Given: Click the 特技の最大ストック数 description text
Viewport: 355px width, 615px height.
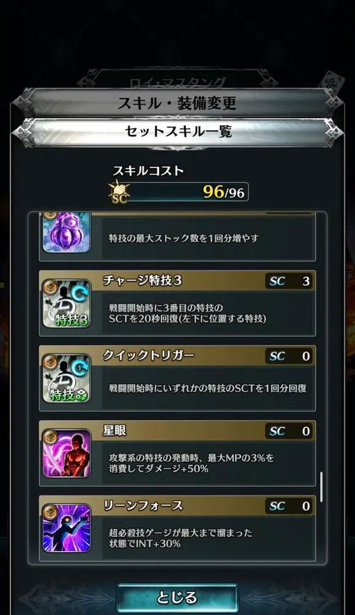Looking at the screenshot, I should (x=184, y=238).
